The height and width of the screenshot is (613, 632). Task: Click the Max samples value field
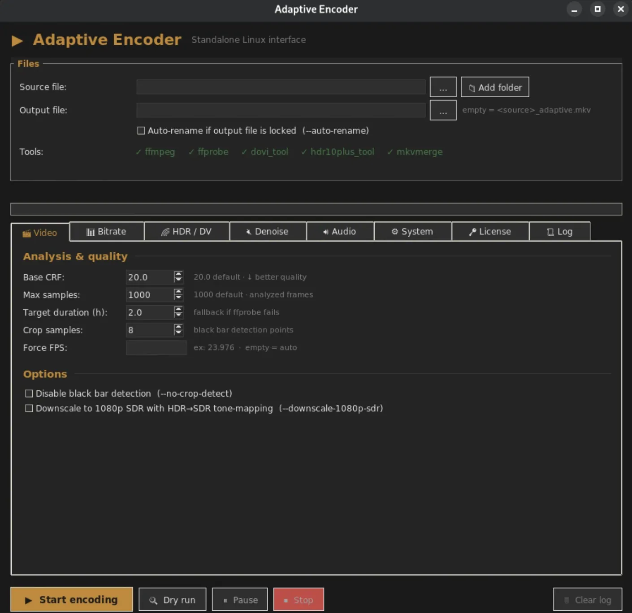(x=150, y=295)
